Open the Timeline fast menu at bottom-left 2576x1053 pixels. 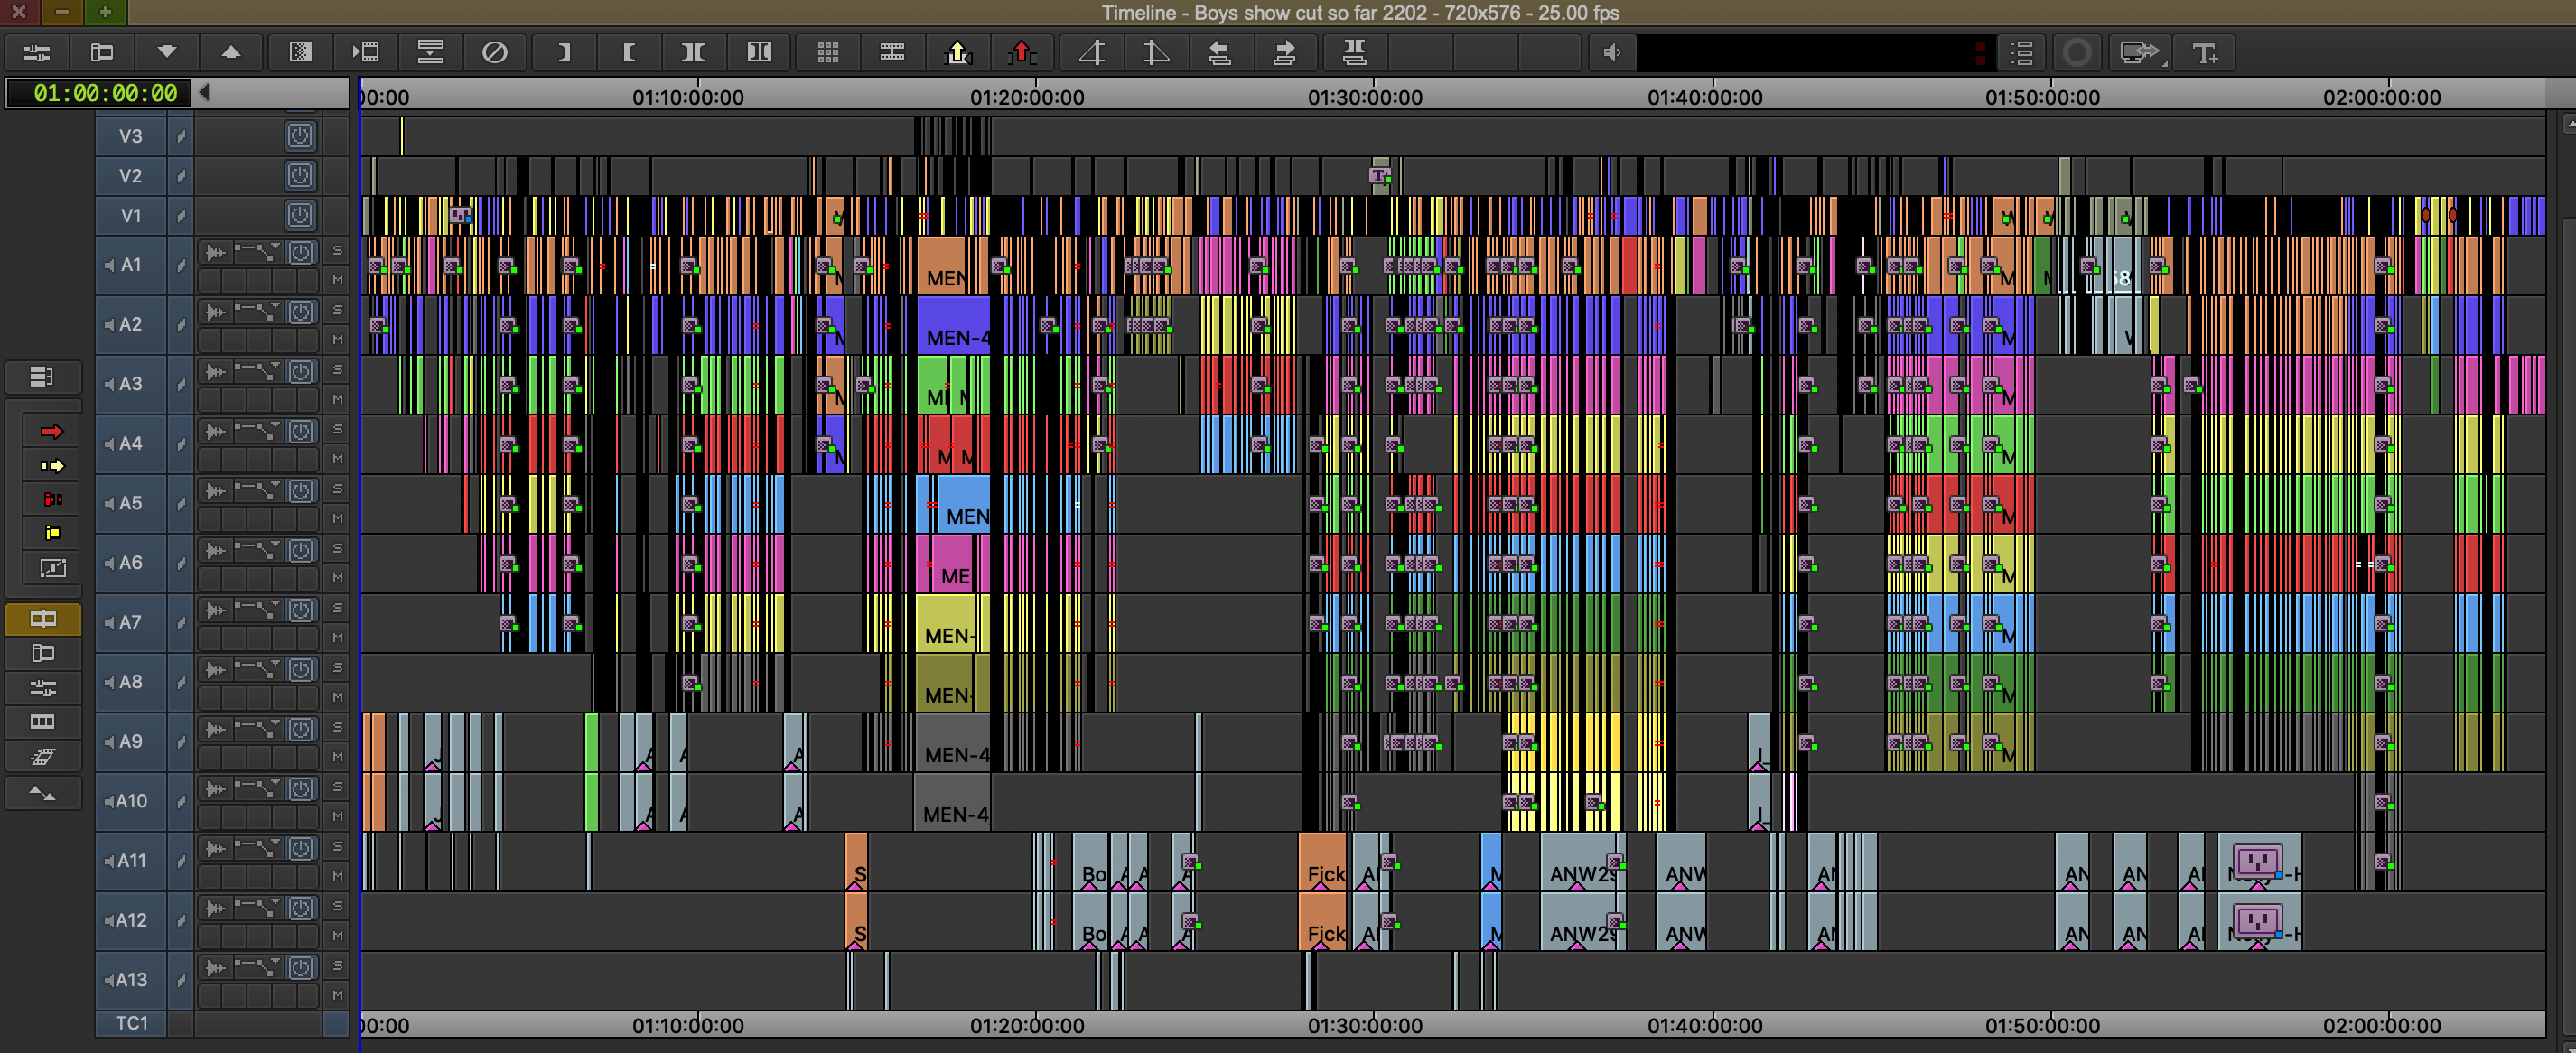43,377
